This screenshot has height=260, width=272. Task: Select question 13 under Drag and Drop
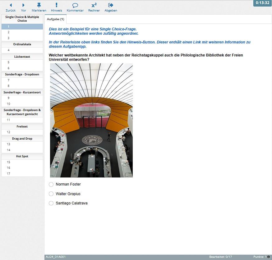pos(22,144)
